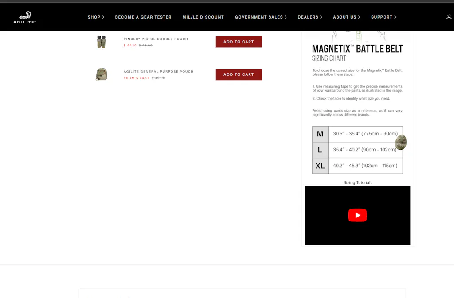
Task: Expand the About Us menu
Action: [x=346, y=17]
